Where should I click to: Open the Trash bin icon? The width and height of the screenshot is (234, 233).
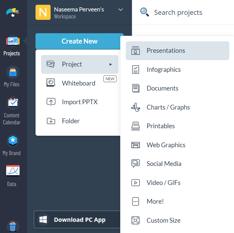click(13, 226)
